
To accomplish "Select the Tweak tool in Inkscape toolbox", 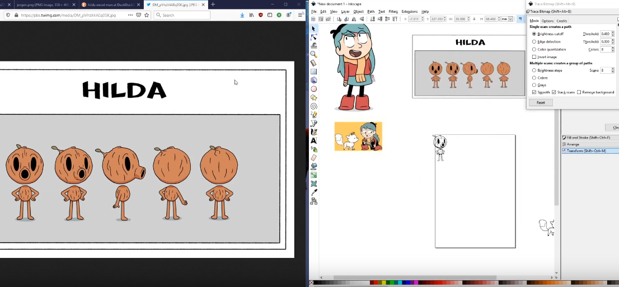I will click(314, 46).
